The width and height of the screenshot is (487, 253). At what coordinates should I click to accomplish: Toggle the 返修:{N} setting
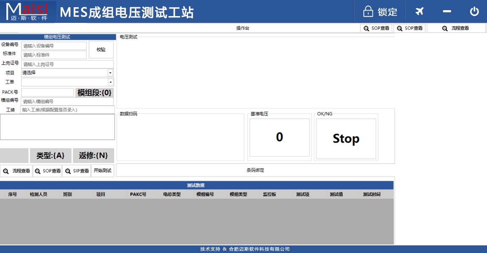[x=94, y=155]
